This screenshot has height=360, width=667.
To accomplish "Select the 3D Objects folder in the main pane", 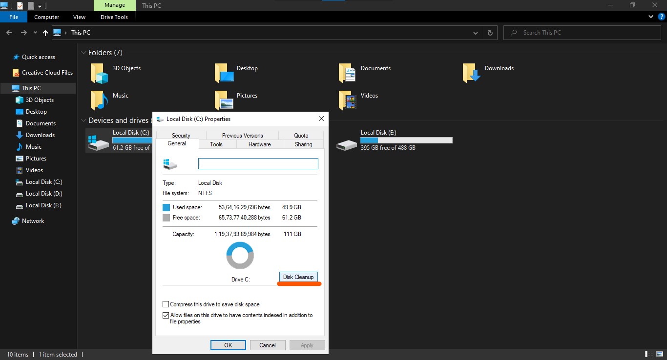I will coord(115,73).
